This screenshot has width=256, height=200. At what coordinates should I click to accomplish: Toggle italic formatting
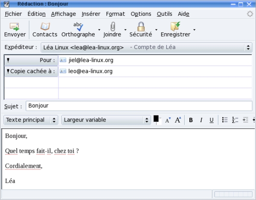pos(201,120)
